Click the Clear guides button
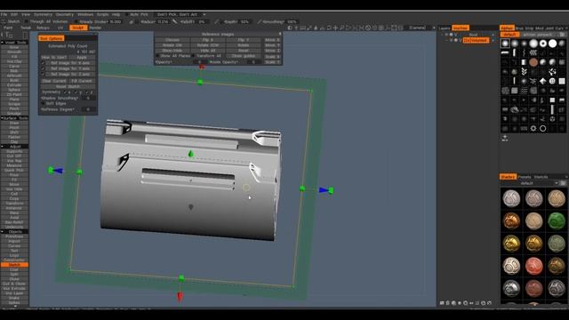This screenshot has width=569, height=320. pos(244,56)
